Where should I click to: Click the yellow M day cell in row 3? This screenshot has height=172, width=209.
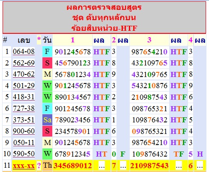(47, 74)
